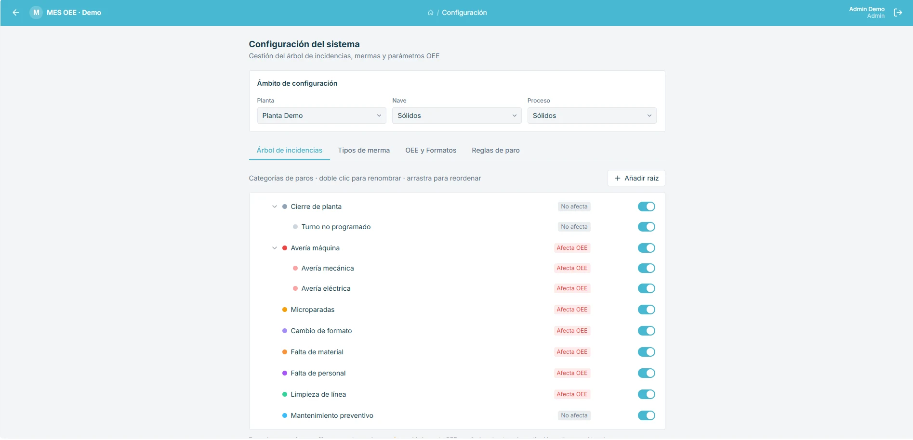913x440 pixels.
Task: Switch off the Avería eléctrica toggle
Action: pyautogui.click(x=647, y=288)
